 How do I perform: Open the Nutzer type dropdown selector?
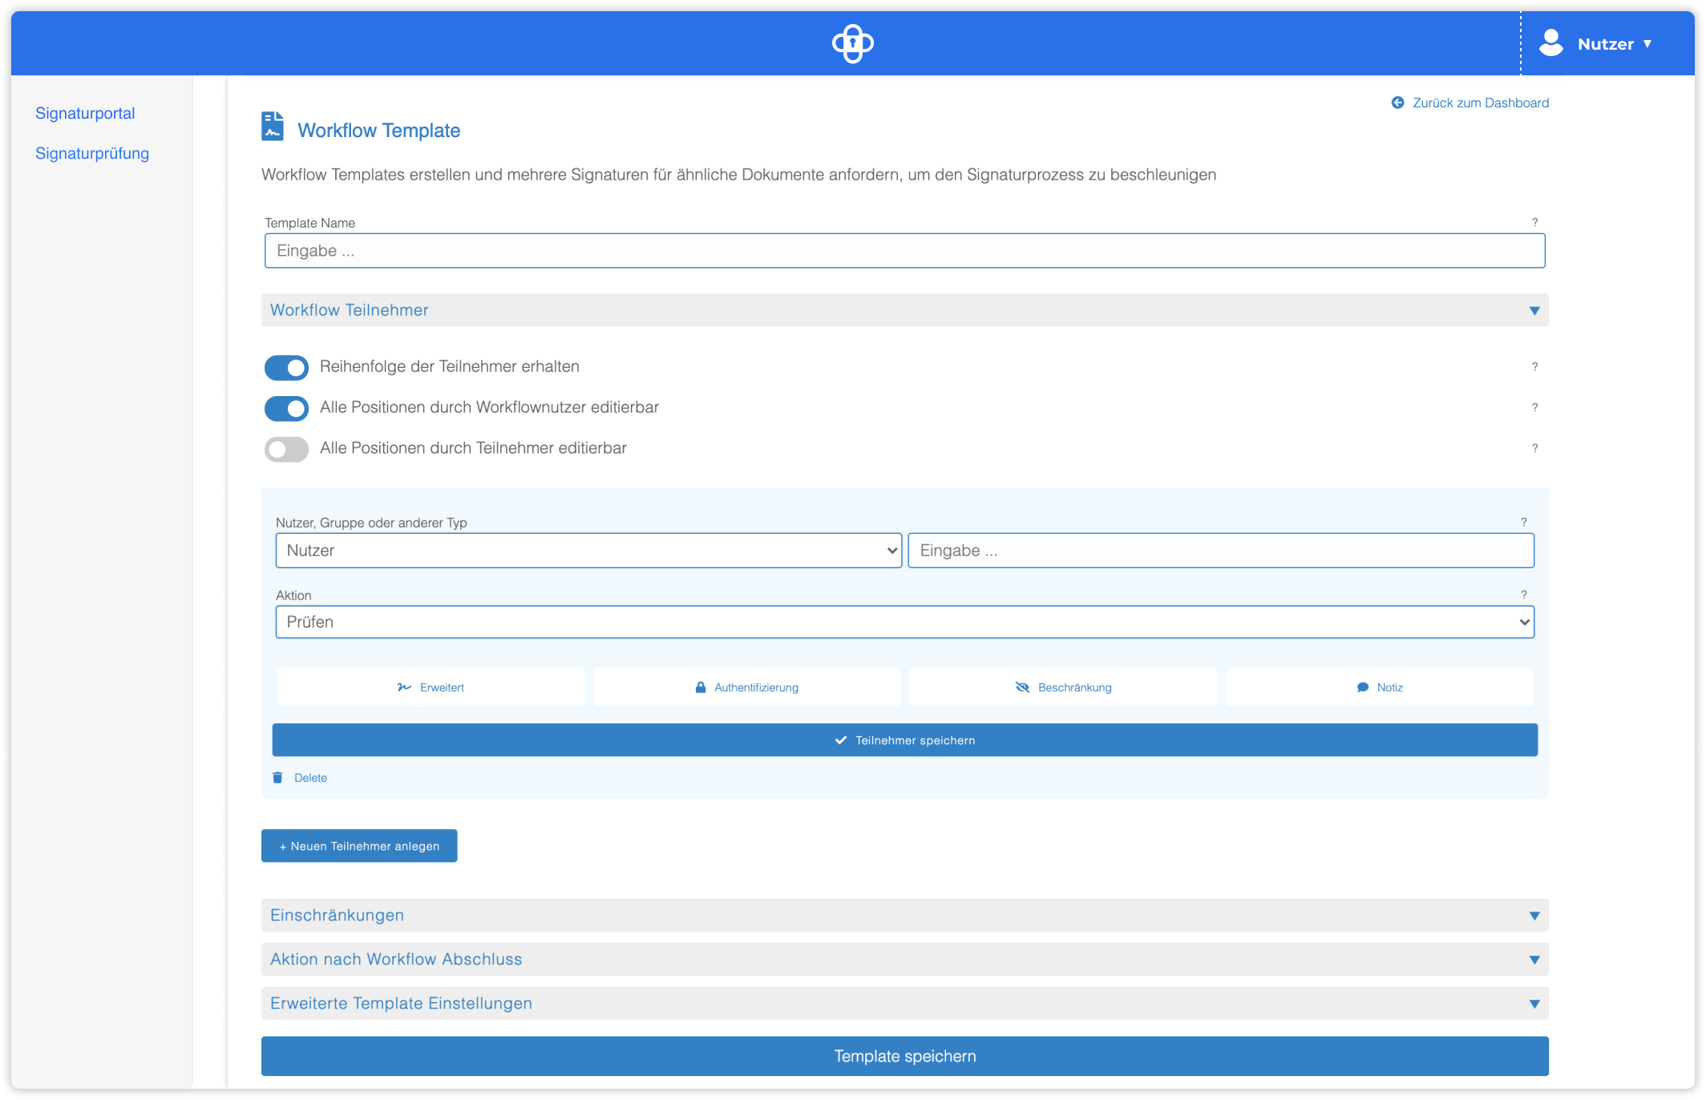click(x=586, y=549)
